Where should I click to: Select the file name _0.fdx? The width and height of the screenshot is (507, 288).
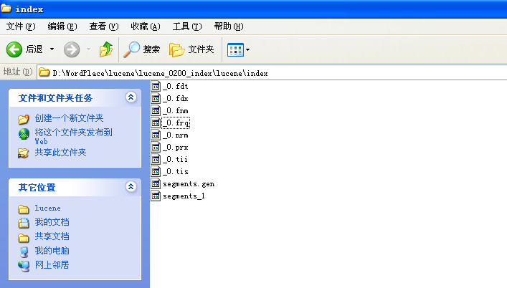click(x=176, y=98)
